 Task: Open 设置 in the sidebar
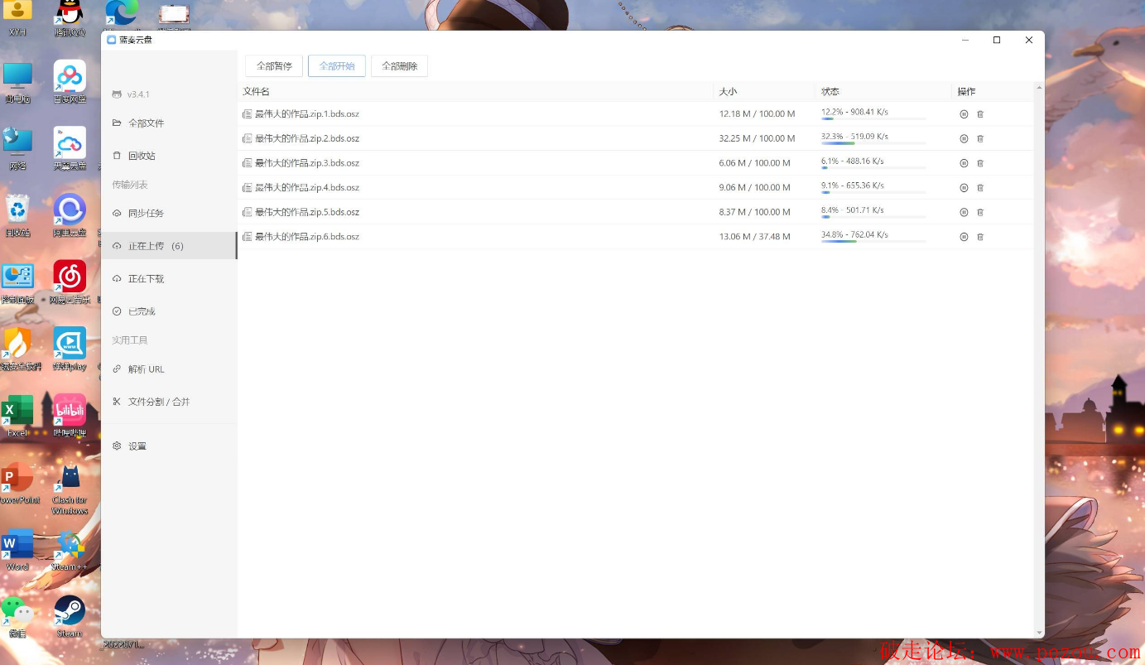(169, 446)
